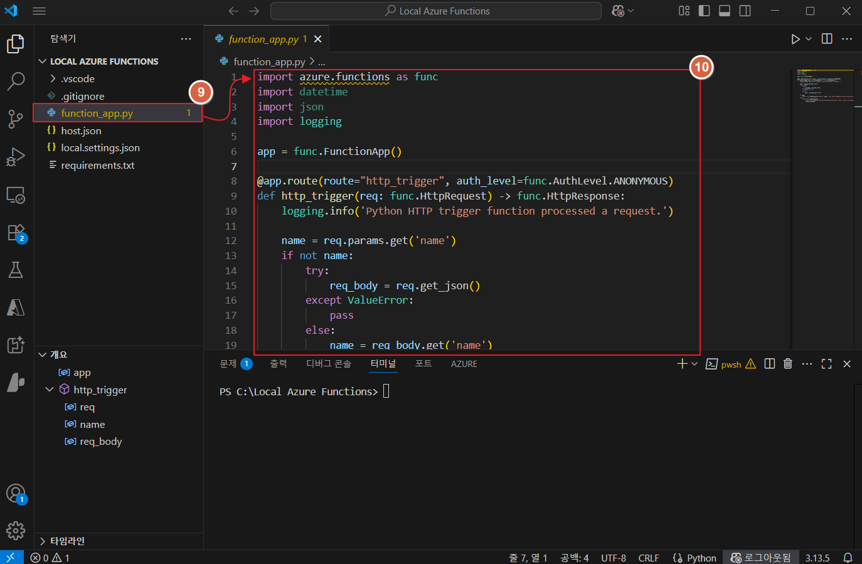Open the Testing flask view
862x564 pixels.
[16, 270]
